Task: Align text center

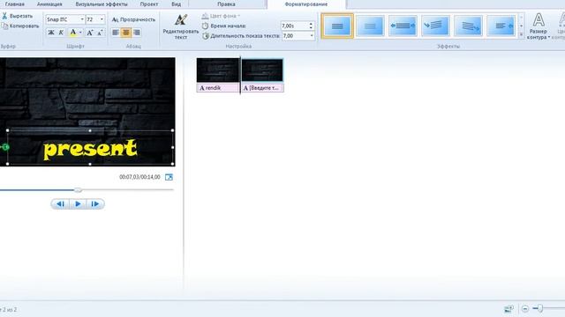Action: [125, 33]
